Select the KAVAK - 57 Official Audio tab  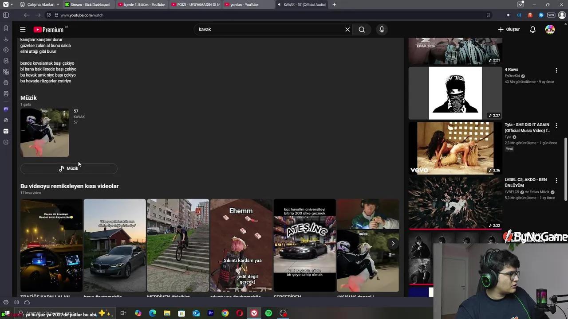point(302,4)
